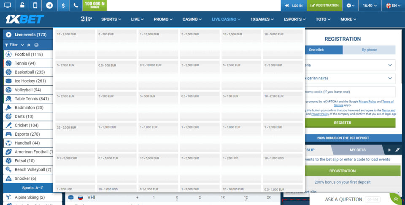Click the scroll-to-top green arrow button
405x205 pixels.
(x=395, y=199)
